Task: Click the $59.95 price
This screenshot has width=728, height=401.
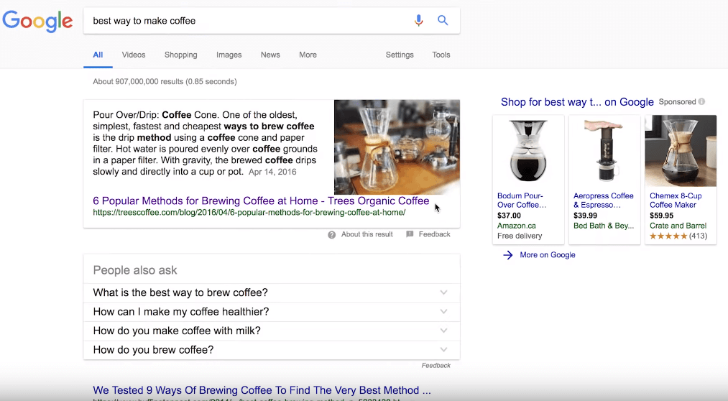Action: [662, 216]
